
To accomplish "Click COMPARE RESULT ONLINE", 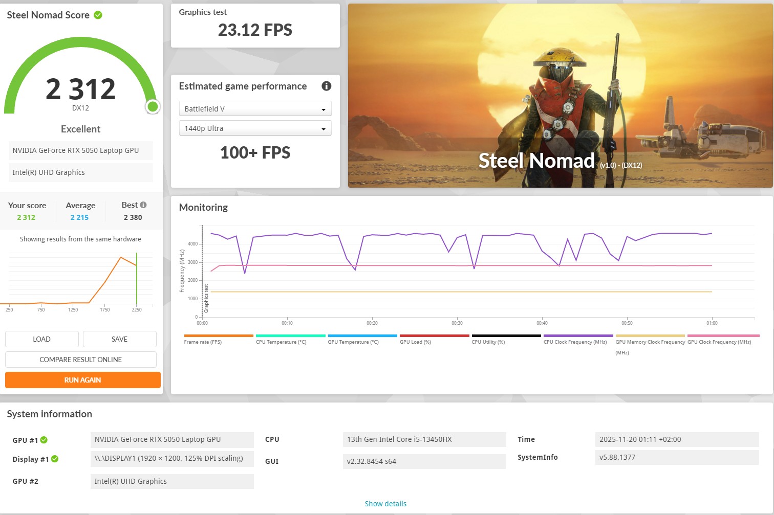I will pos(81,360).
